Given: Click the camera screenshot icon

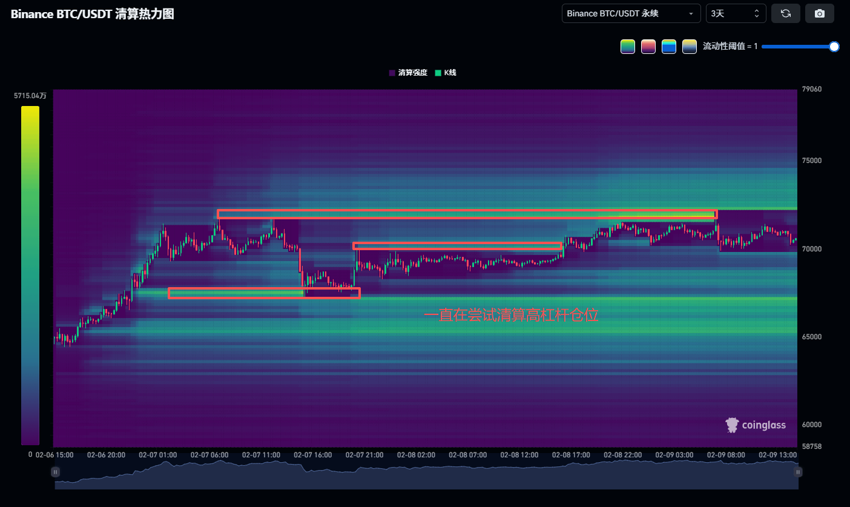Looking at the screenshot, I should pyautogui.click(x=820, y=13).
